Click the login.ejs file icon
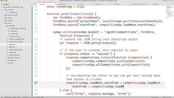 (x=7, y=47)
